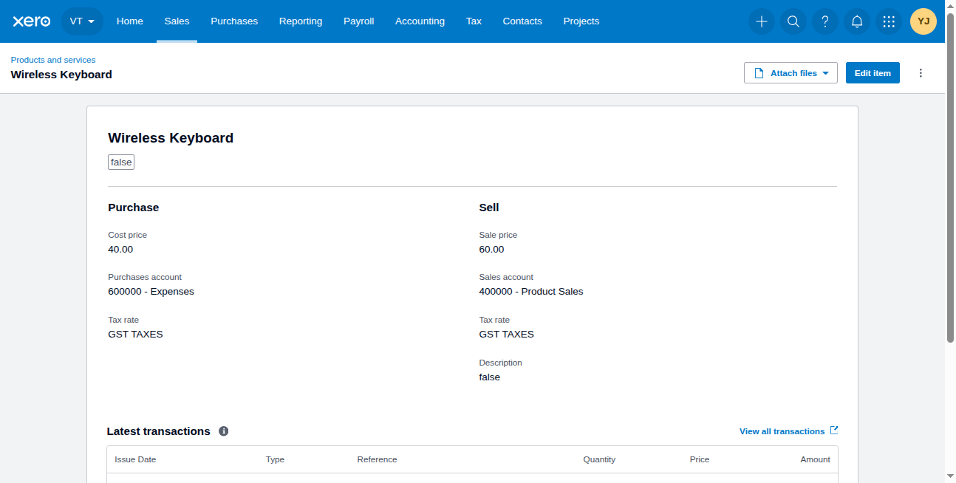Open the three-dot more options menu
Image resolution: width=956 pixels, height=483 pixels.
(x=921, y=73)
